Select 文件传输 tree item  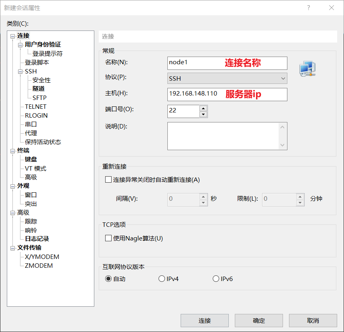[x=29, y=248]
